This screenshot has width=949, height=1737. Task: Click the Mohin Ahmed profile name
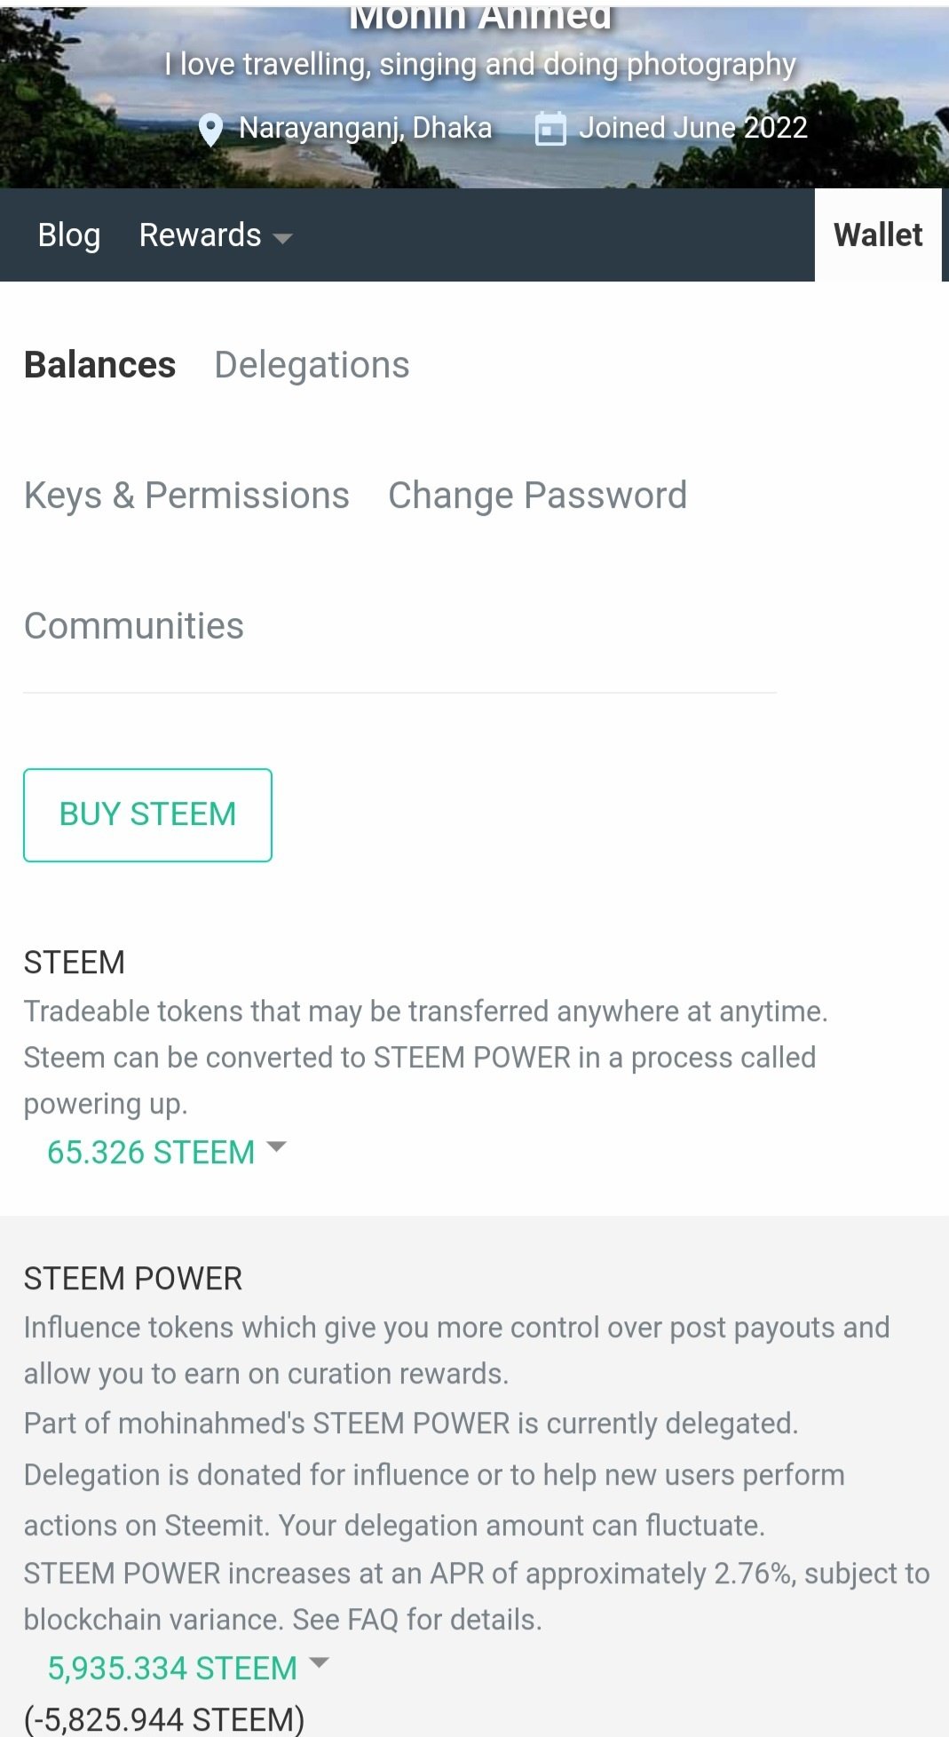(x=479, y=18)
